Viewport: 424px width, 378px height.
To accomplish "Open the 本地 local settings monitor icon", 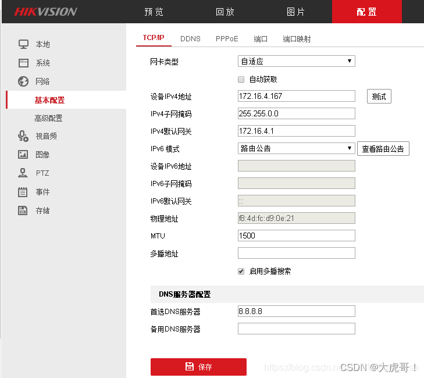I will coord(23,44).
